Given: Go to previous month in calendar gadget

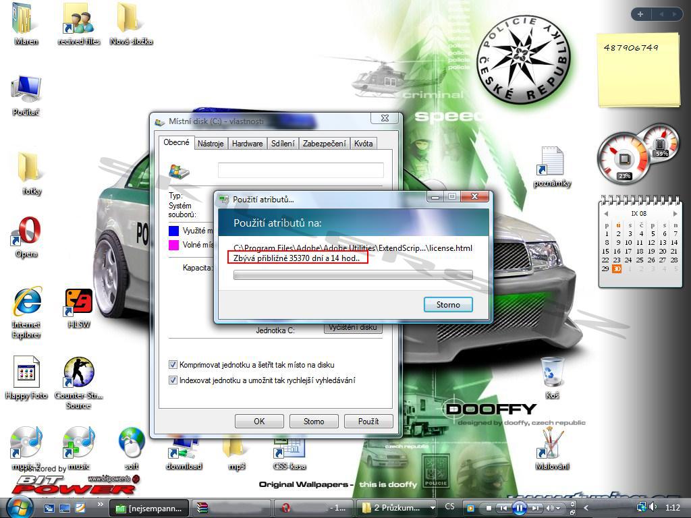Looking at the screenshot, I should point(607,214).
